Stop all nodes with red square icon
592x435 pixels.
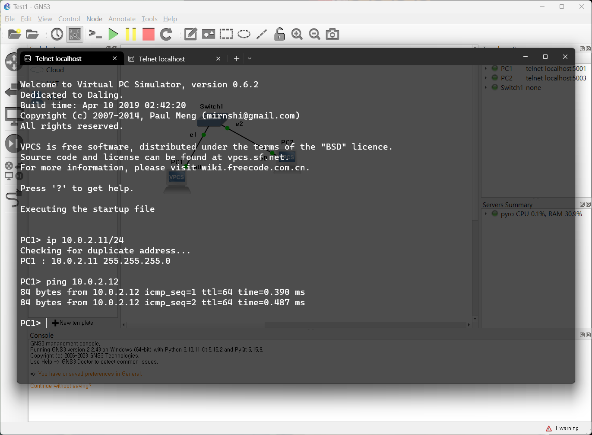click(x=149, y=34)
